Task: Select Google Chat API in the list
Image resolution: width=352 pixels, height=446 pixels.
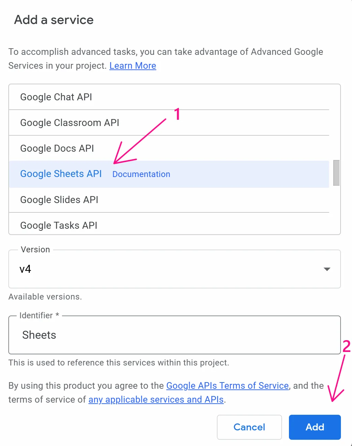Action: 56,97
